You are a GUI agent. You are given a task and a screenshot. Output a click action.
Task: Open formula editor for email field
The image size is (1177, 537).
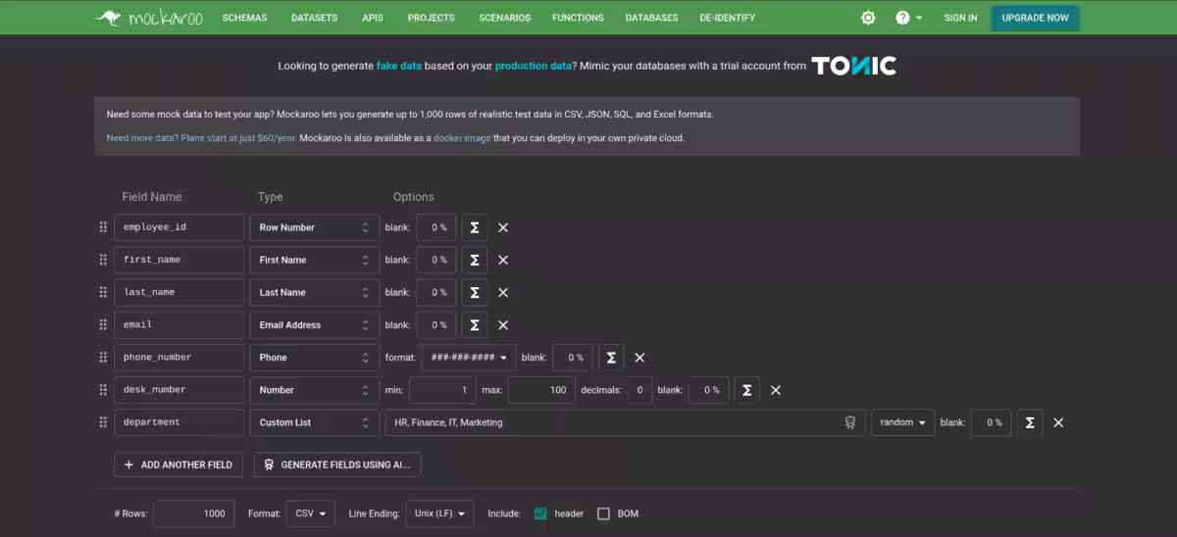[475, 324]
